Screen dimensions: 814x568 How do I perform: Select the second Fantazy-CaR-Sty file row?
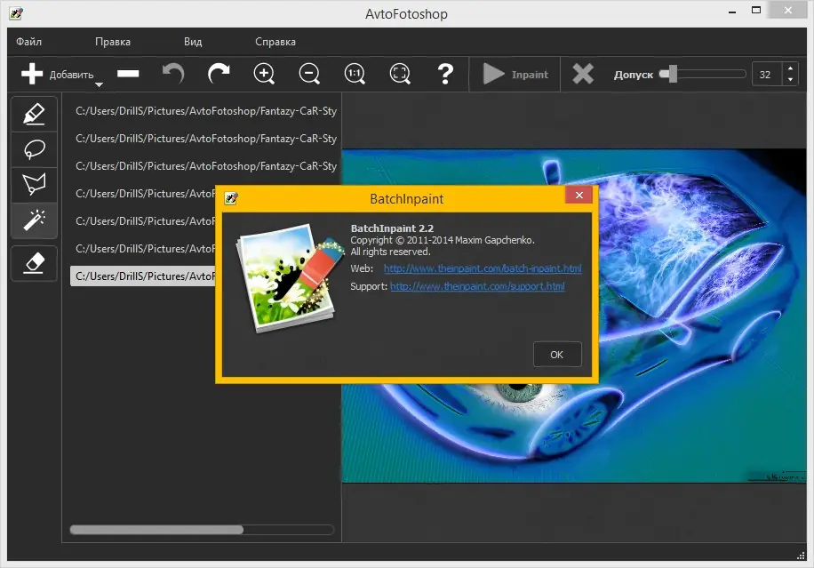click(205, 139)
